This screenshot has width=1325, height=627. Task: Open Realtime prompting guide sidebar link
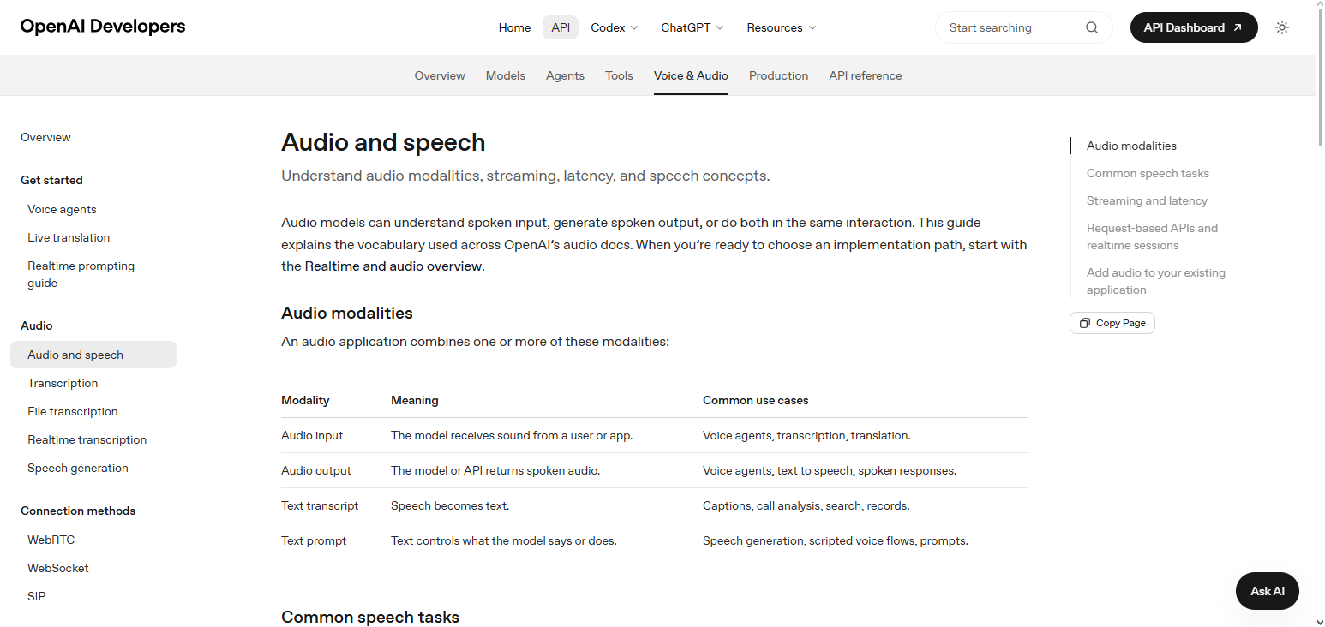81,274
